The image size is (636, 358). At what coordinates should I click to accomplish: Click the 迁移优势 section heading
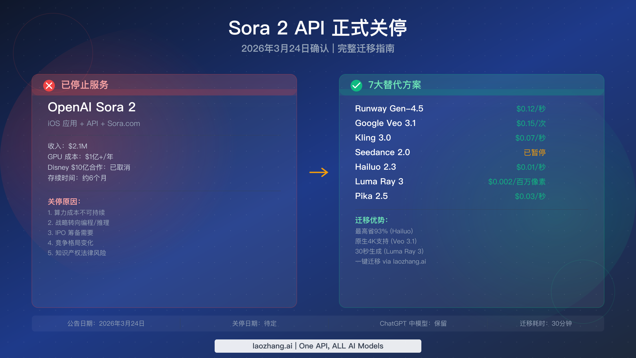click(x=371, y=220)
